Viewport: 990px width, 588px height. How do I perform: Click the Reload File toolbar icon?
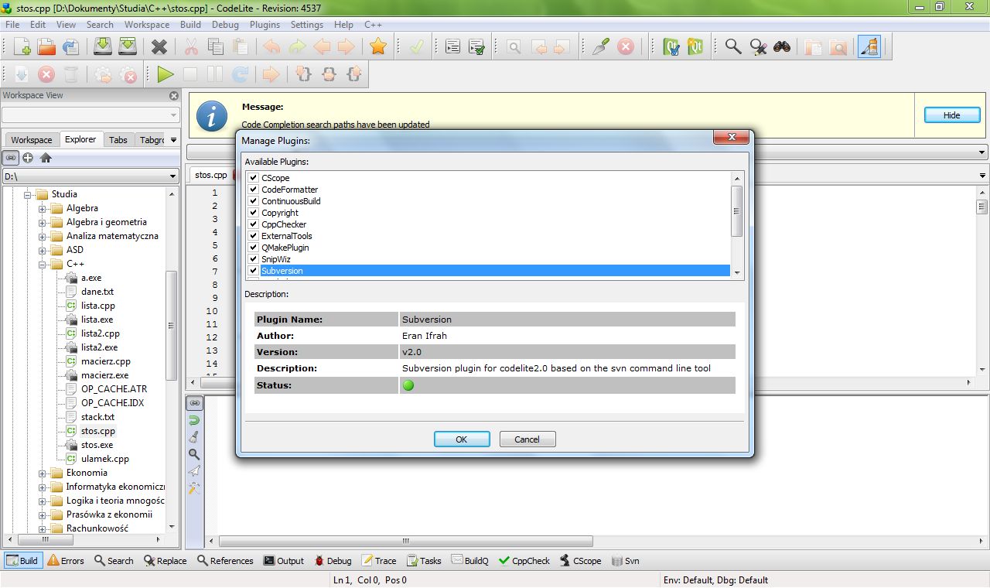coord(71,46)
